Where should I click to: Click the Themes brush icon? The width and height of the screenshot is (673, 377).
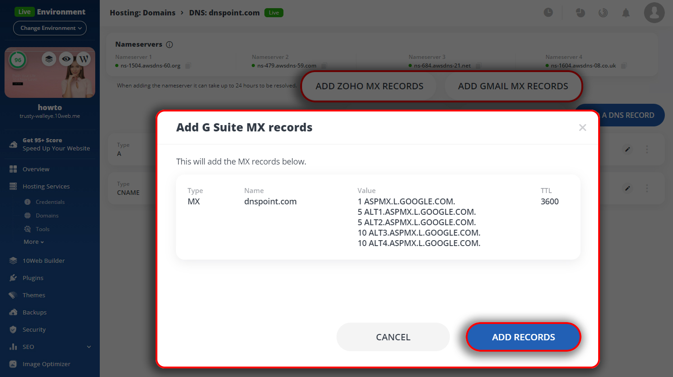click(x=13, y=295)
